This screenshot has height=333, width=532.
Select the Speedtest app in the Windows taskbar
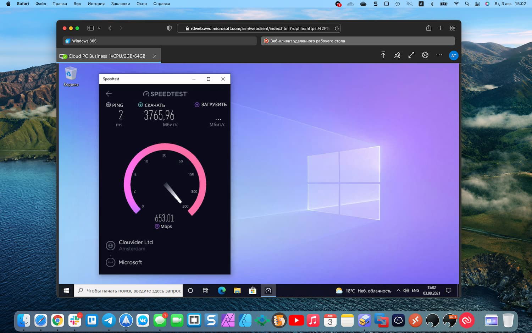pyautogui.click(x=268, y=291)
